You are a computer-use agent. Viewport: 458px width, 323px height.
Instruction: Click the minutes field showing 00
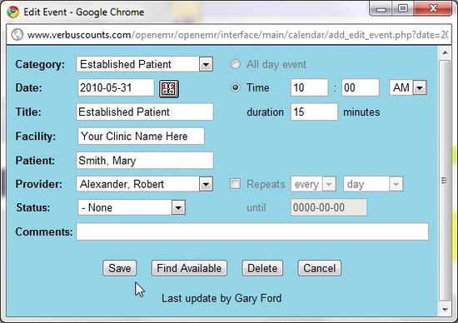361,87
